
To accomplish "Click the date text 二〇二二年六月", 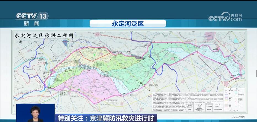I will click(238, 116).
